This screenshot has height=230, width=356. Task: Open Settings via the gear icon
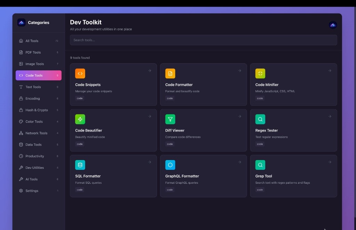(21, 191)
